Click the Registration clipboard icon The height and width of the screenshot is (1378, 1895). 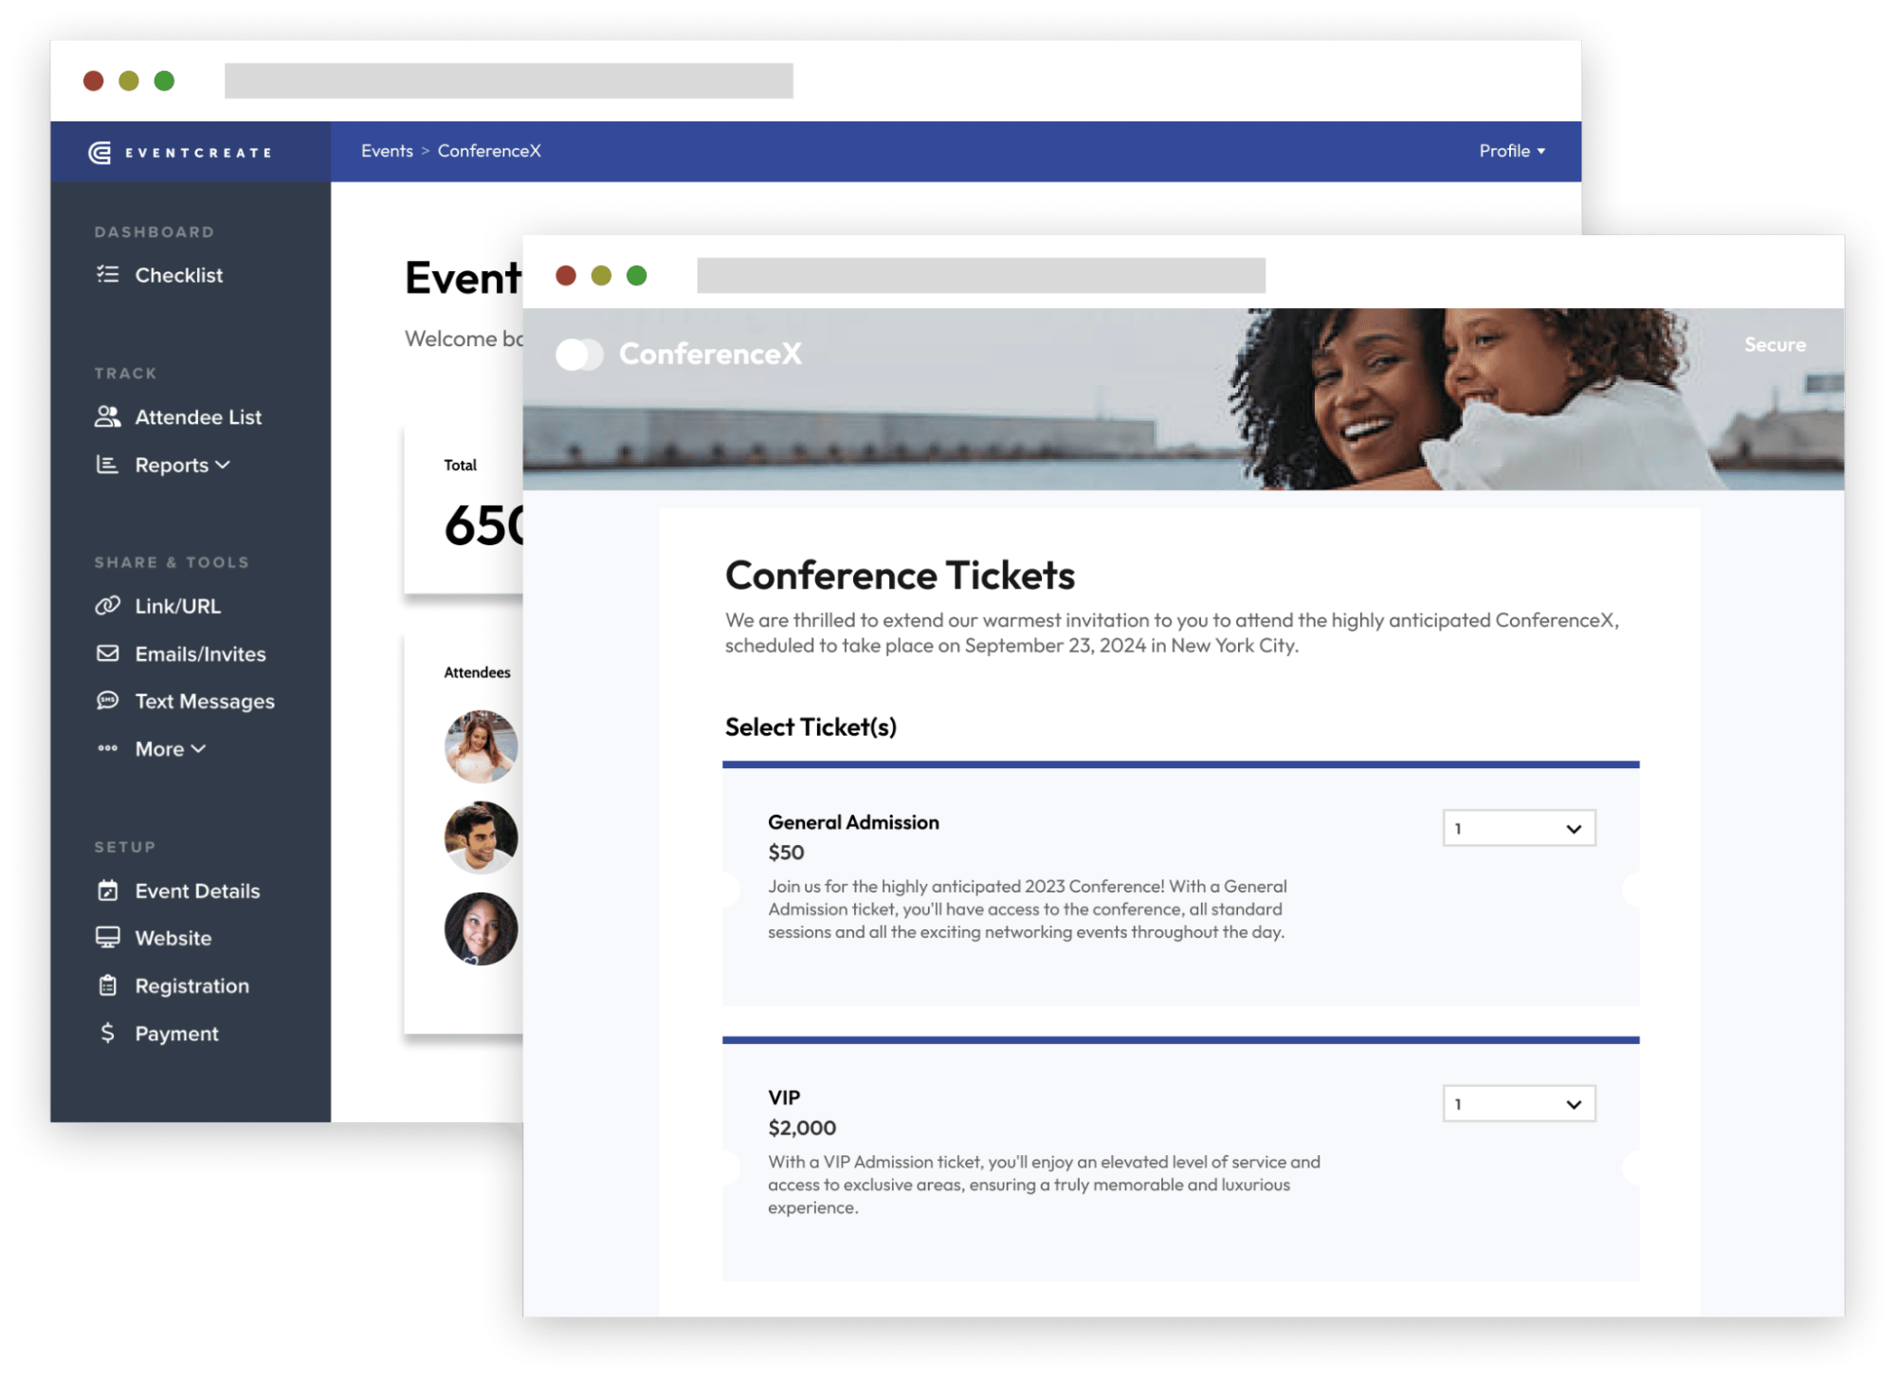tap(108, 985)
